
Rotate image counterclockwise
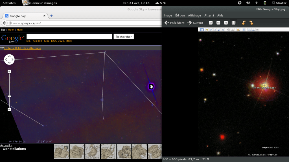[244, 23]
